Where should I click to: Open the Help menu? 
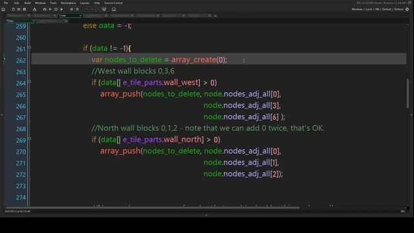click(x=97, y=3)
